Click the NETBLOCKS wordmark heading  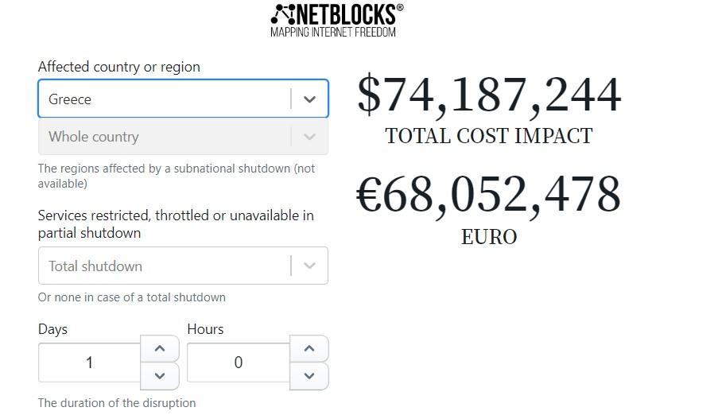347,14
